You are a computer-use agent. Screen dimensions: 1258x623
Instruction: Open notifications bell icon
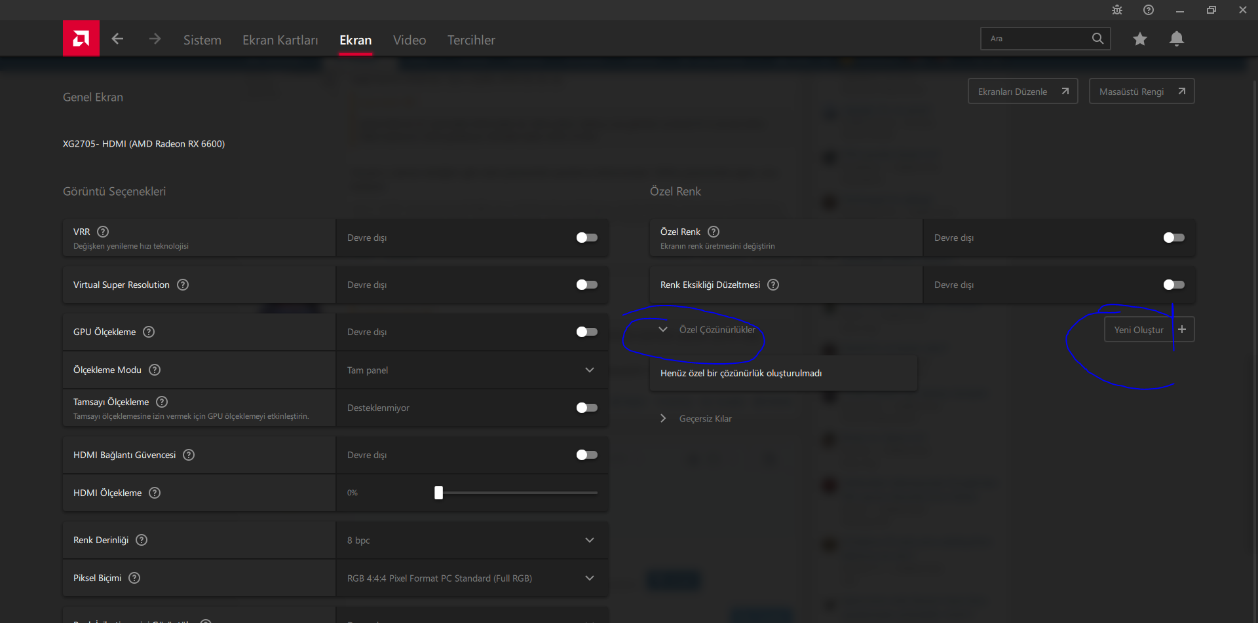1177,39
